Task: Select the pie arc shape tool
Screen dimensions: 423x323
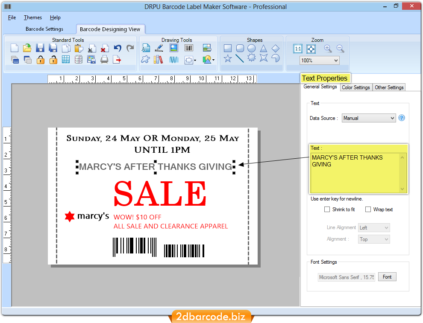Action: coord(276,58)
